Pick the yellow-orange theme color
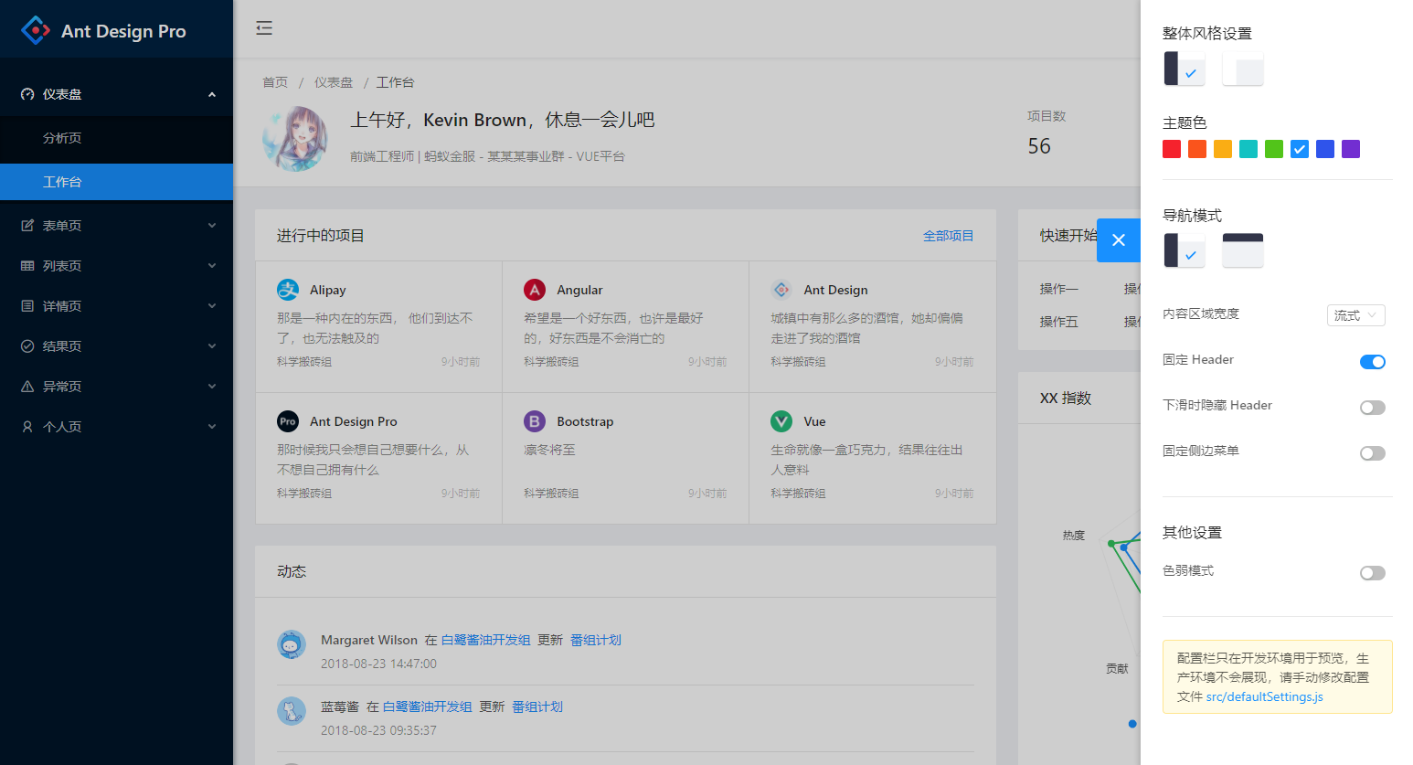 pyautogui.click(x=1223, y=149)
